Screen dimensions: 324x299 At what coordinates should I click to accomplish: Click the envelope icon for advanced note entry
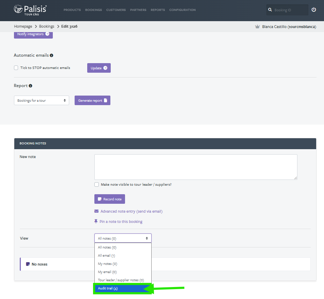pos(96,211)
